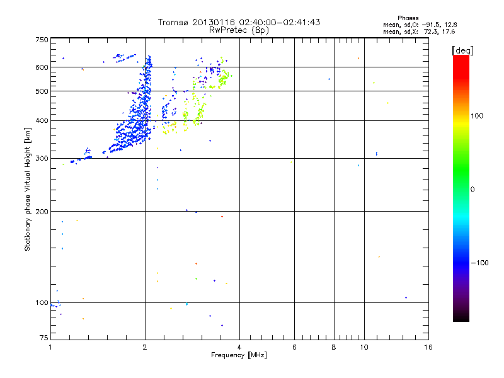The height and width of the screenshot is (378, 504).
Task: Click the colorbar's "0" tick label
Action: pos(472,189)
